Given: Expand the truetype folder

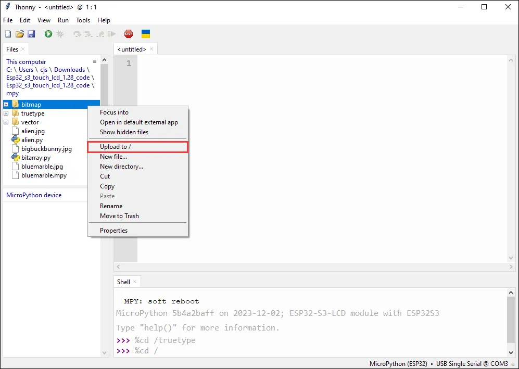Looking at the screenshot, I should tap(6, 113).
